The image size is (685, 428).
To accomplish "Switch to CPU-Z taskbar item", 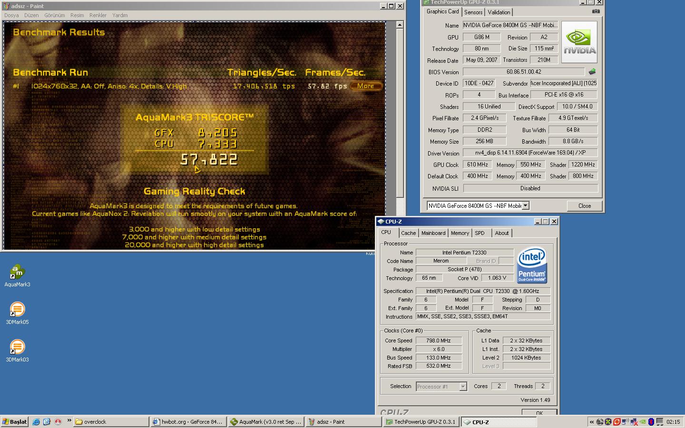I will click(499, 422).
